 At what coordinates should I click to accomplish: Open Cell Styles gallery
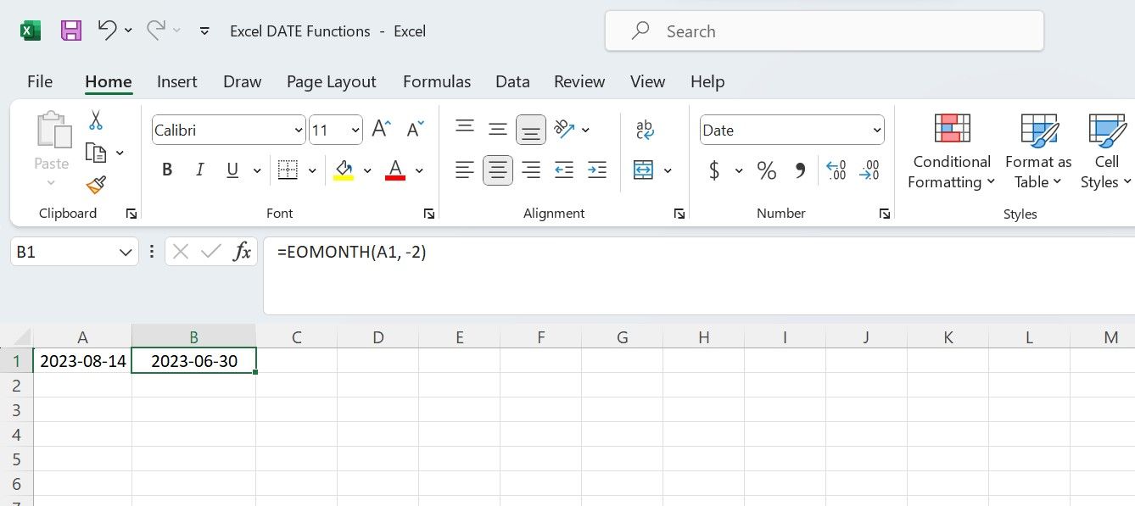1105,153
